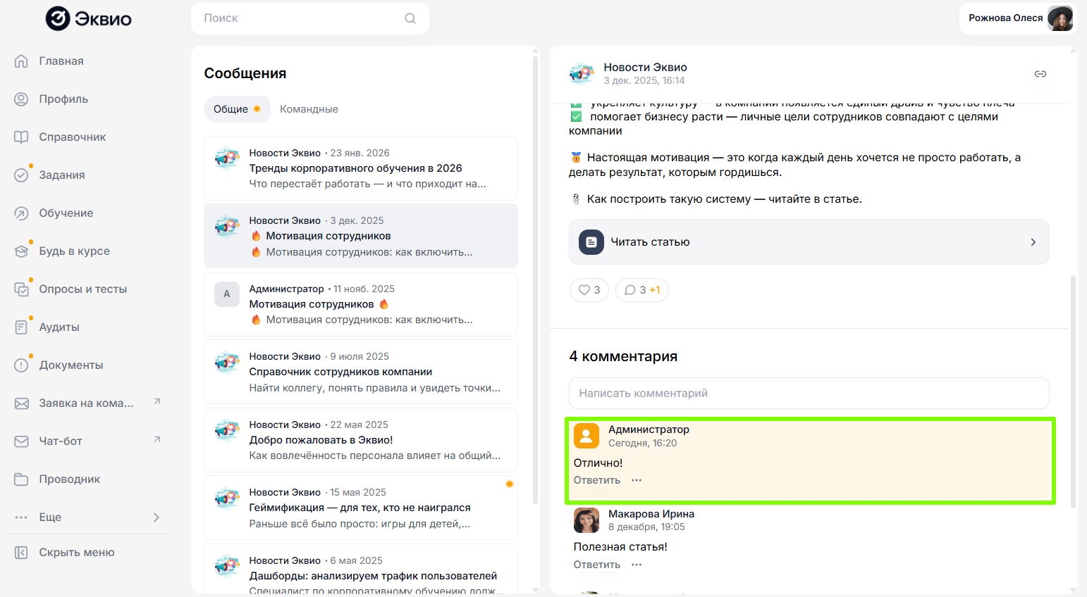Image resolution: width=1087 pixels, height=597 pixels.
Task: Open Рожнова Олеся user profile avatar
Action: pyautogui.click(x=1060, y=18)
